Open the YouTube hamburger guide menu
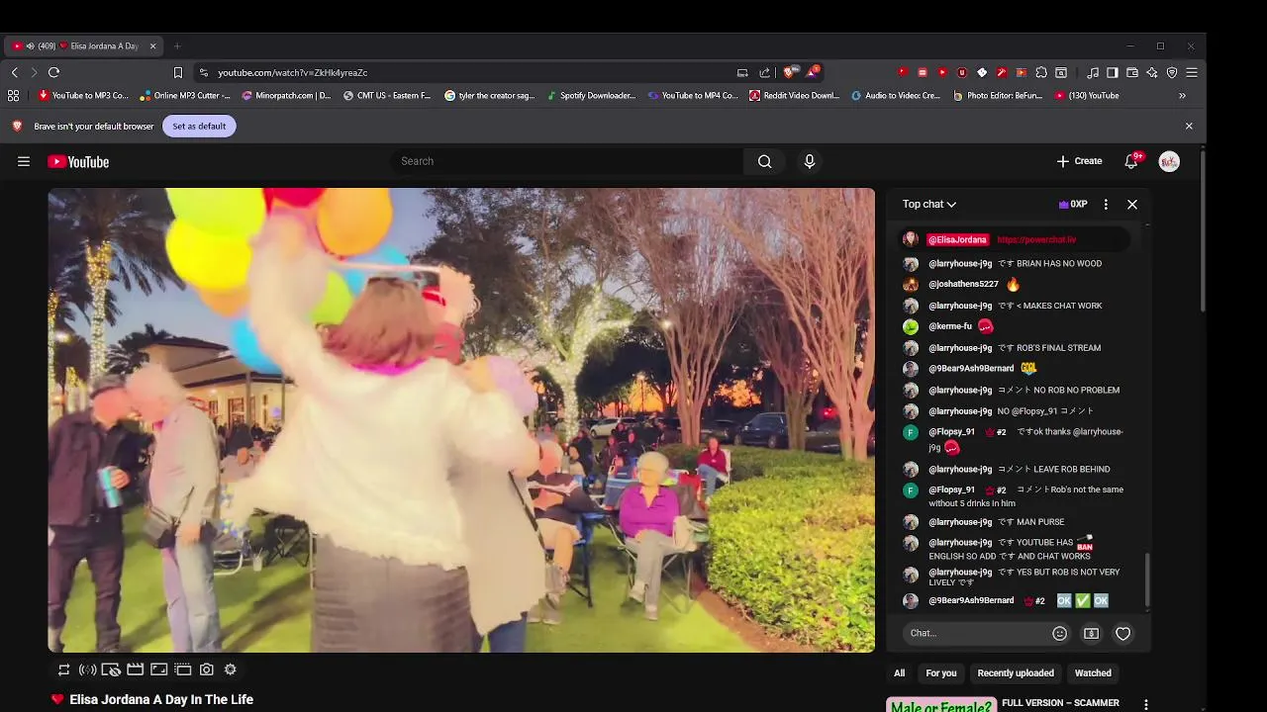 24,161
